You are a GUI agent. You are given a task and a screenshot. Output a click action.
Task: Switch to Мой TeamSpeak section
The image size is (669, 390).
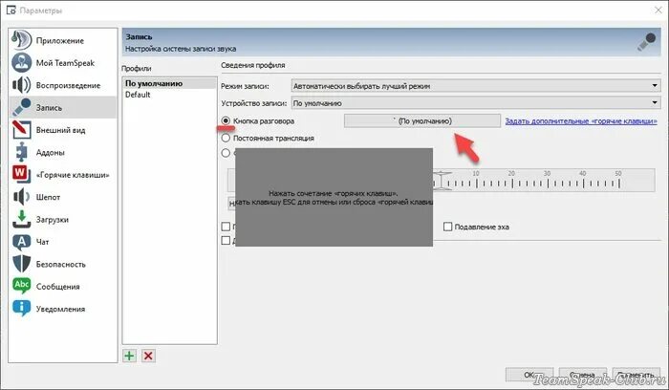(x=65, y=63)
